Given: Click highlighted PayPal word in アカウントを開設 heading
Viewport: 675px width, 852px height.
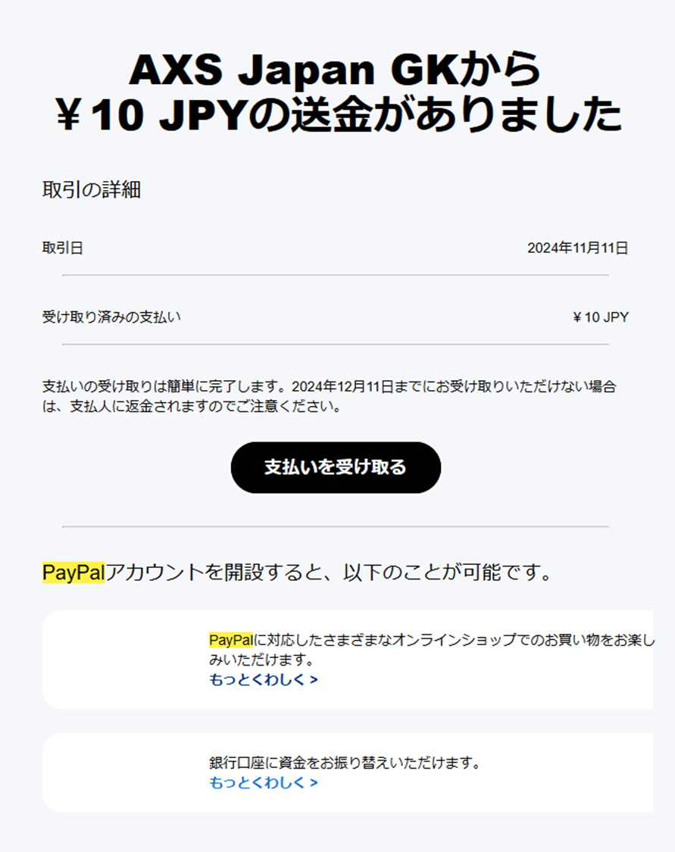Looking at the screenshot, I should 73,573.
